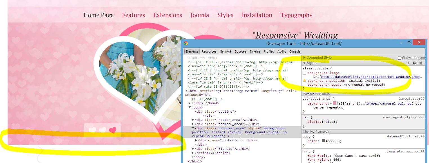Click the pink #e894ae color swatch

pyautogui.click(x=334, y=103)
